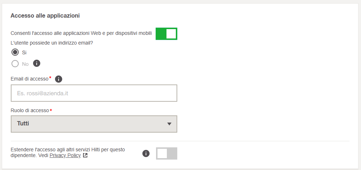Image resolution: width=361 pixels, height=170 pixels.
Task: Select the "Si" radio button
Action: click(15, 52)
